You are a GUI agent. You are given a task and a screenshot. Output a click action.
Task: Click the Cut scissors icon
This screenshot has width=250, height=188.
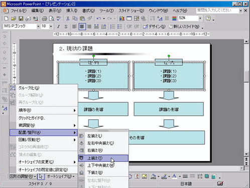click(x=68, y=19)
